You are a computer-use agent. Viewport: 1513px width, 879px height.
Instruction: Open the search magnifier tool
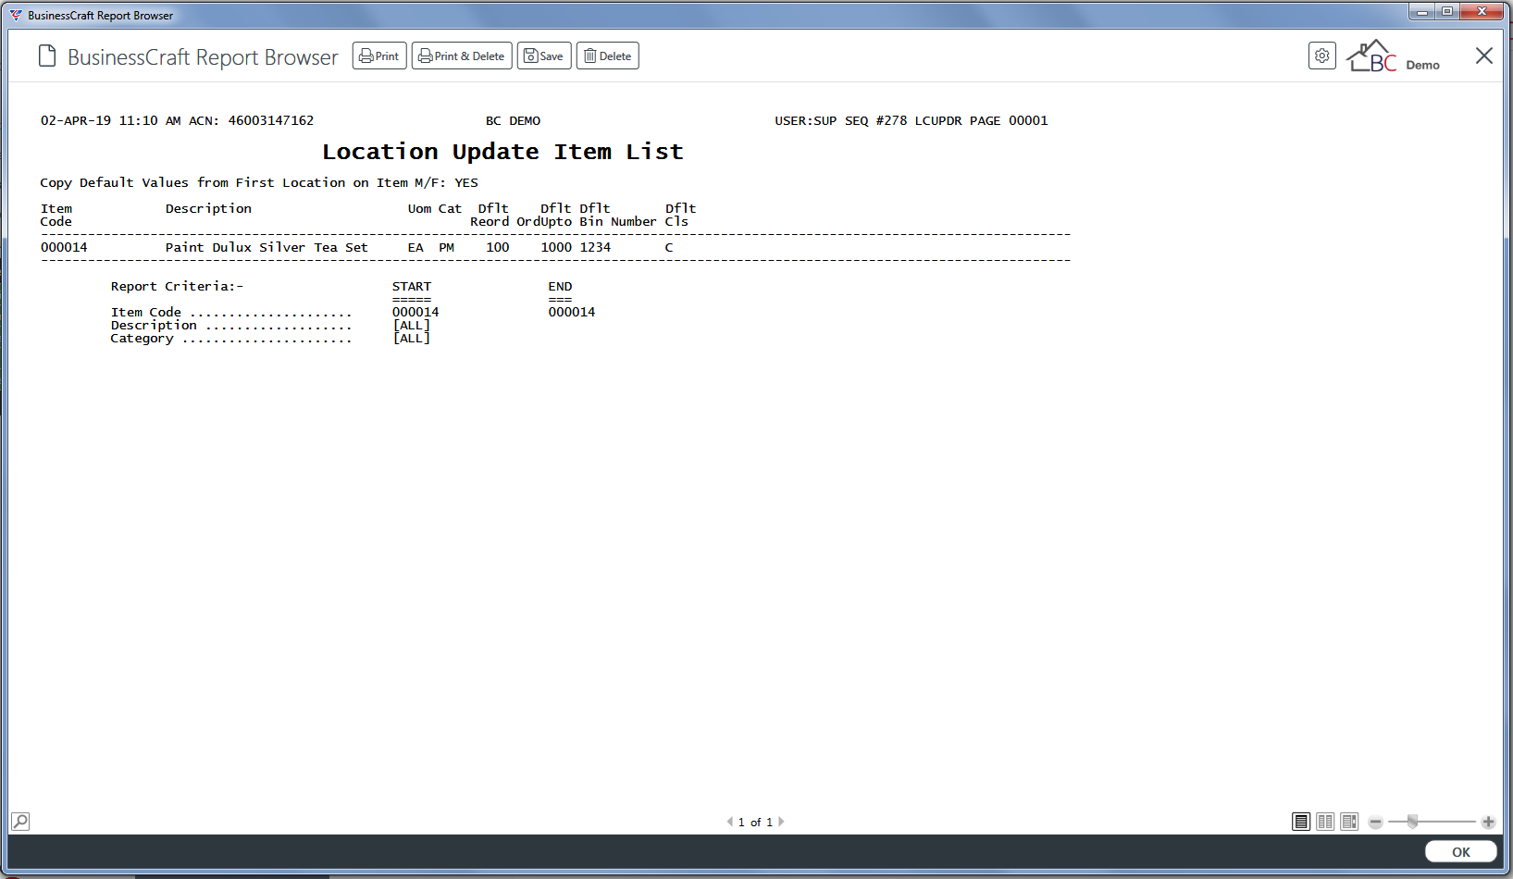coord(20,821)
